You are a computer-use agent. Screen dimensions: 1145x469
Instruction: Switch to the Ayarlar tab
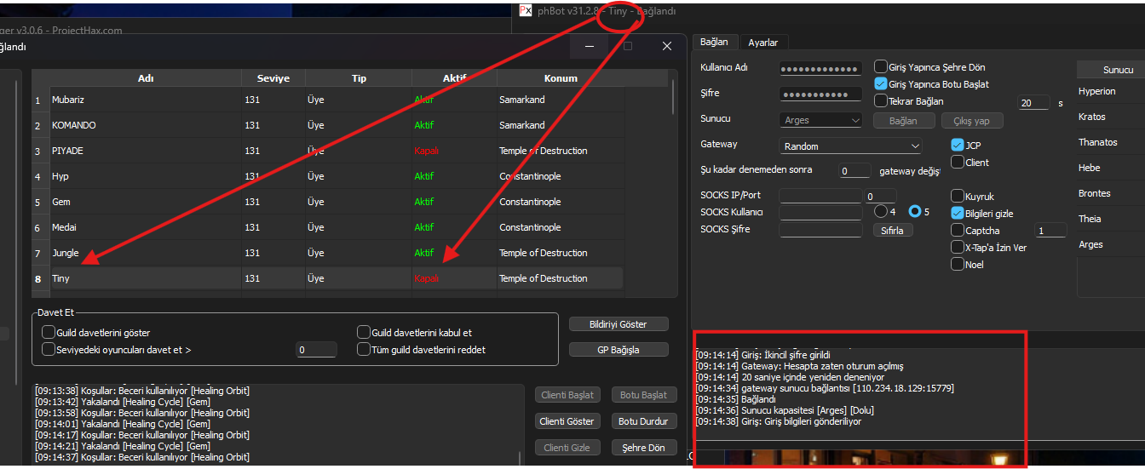(762, 43)
